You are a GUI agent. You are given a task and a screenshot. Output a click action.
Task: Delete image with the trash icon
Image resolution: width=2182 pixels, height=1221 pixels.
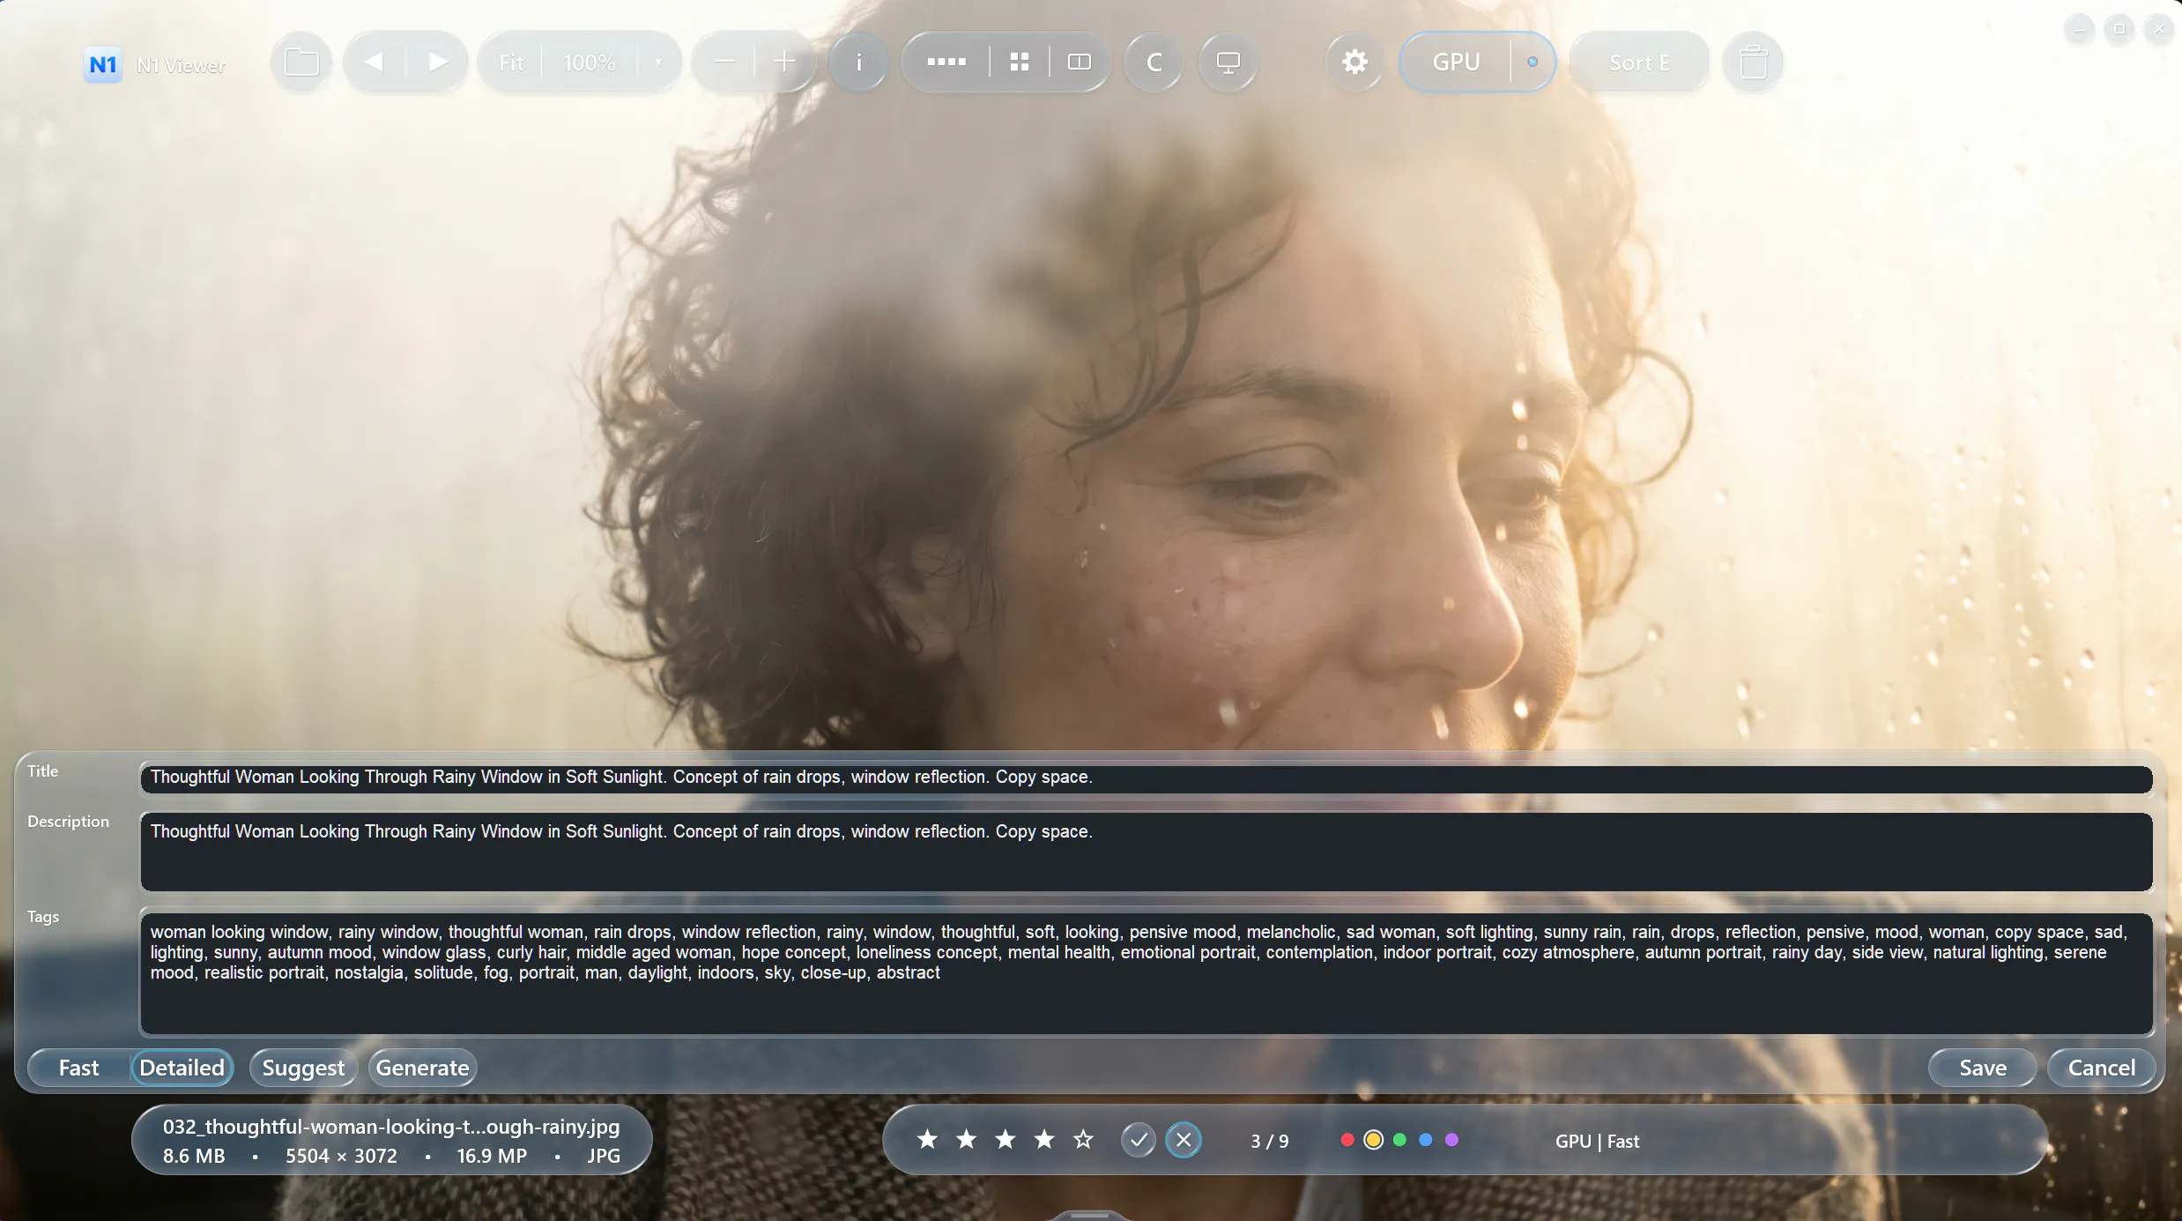tap(1753, 63)
